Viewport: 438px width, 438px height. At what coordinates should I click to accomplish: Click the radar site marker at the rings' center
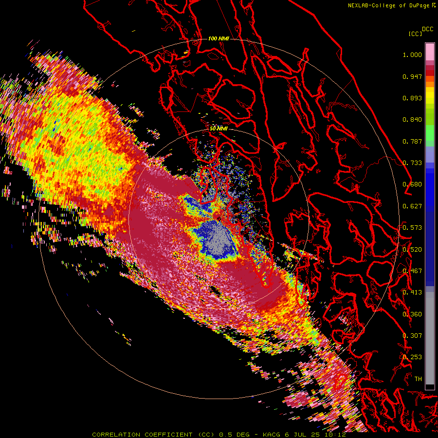(219, 219)
